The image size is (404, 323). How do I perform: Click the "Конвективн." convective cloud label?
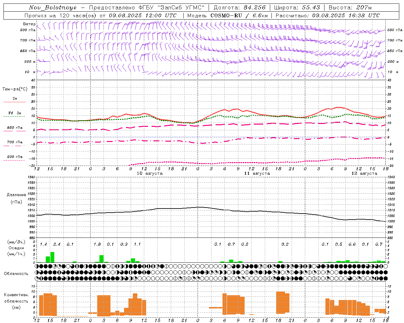(x=16, y=295)
